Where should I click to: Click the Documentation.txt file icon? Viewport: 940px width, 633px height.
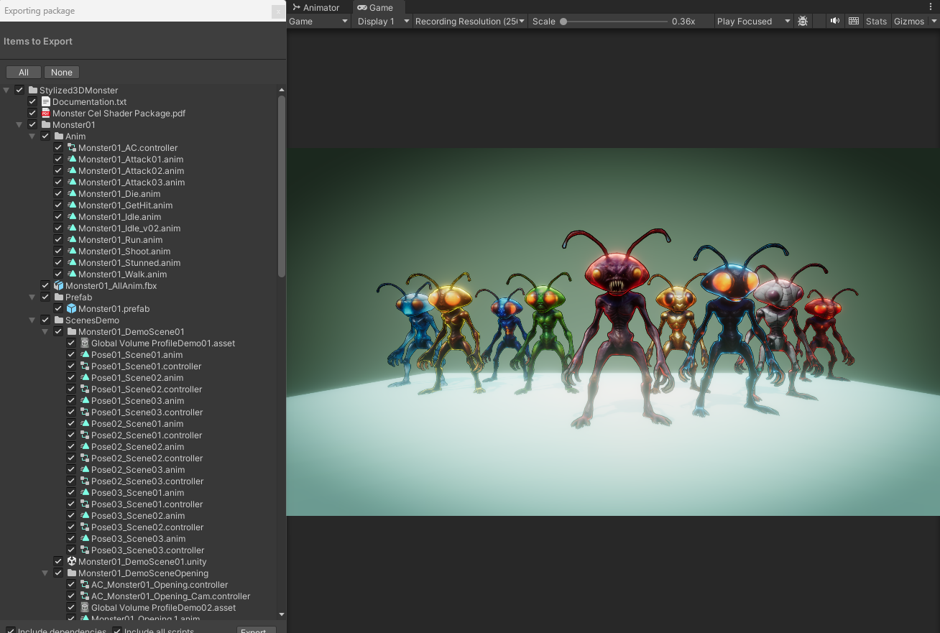[x=46, y=102]
